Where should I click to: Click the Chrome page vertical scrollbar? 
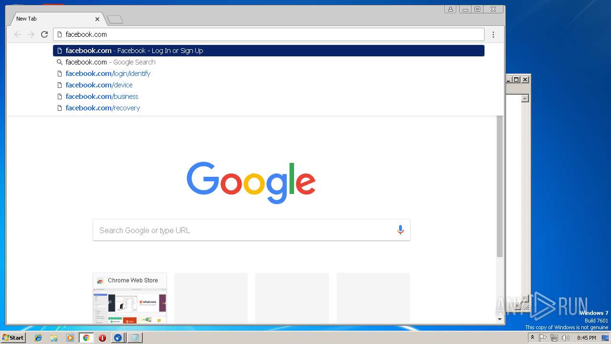coord(500,186)
